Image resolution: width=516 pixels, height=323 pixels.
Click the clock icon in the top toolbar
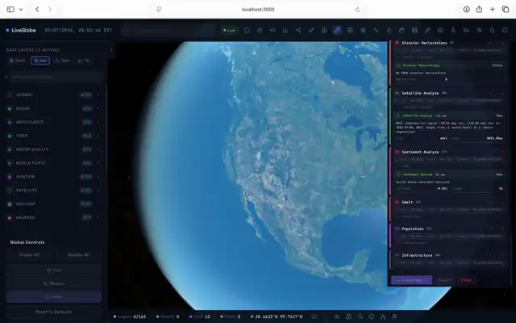492,31
